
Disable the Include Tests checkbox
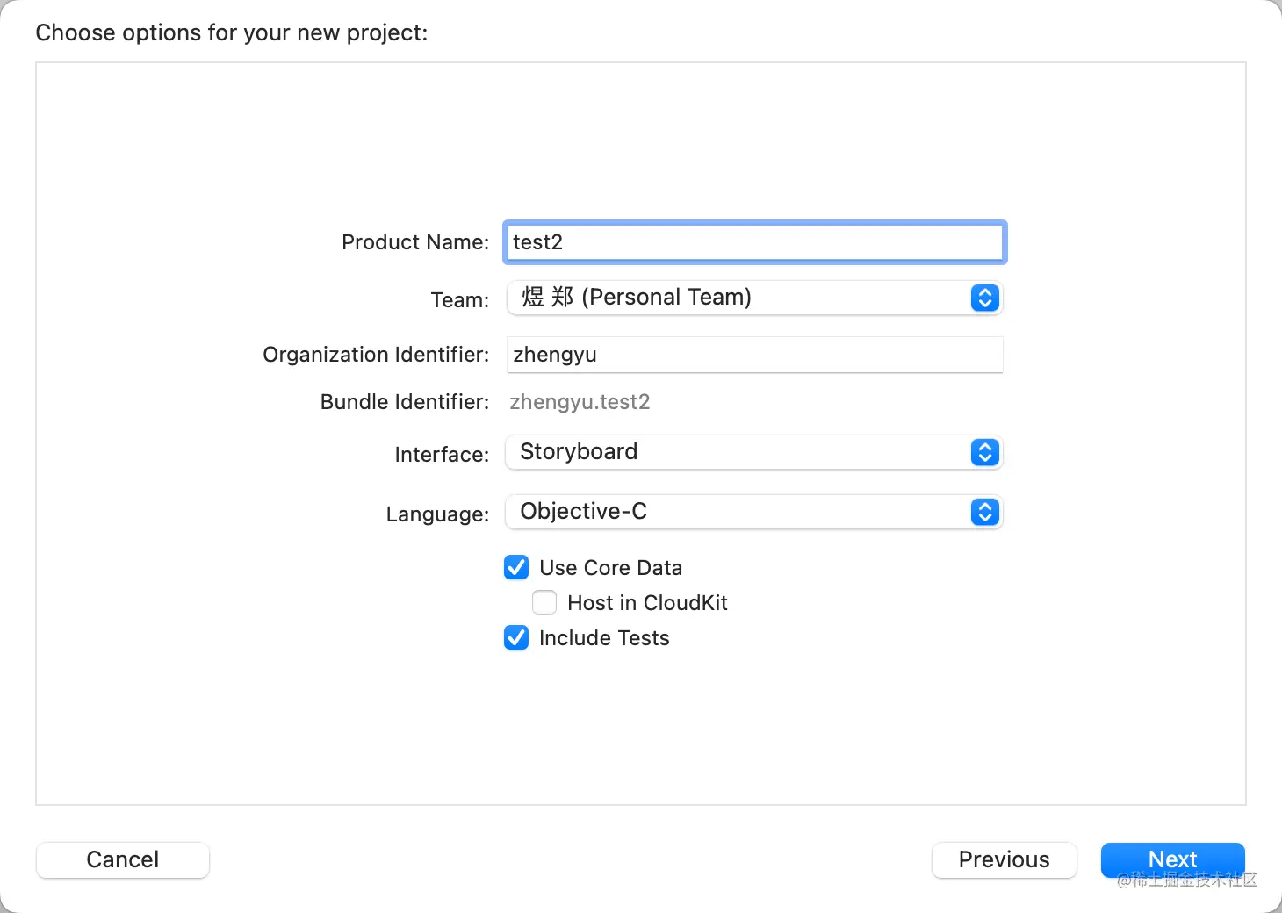coord(516,638)
